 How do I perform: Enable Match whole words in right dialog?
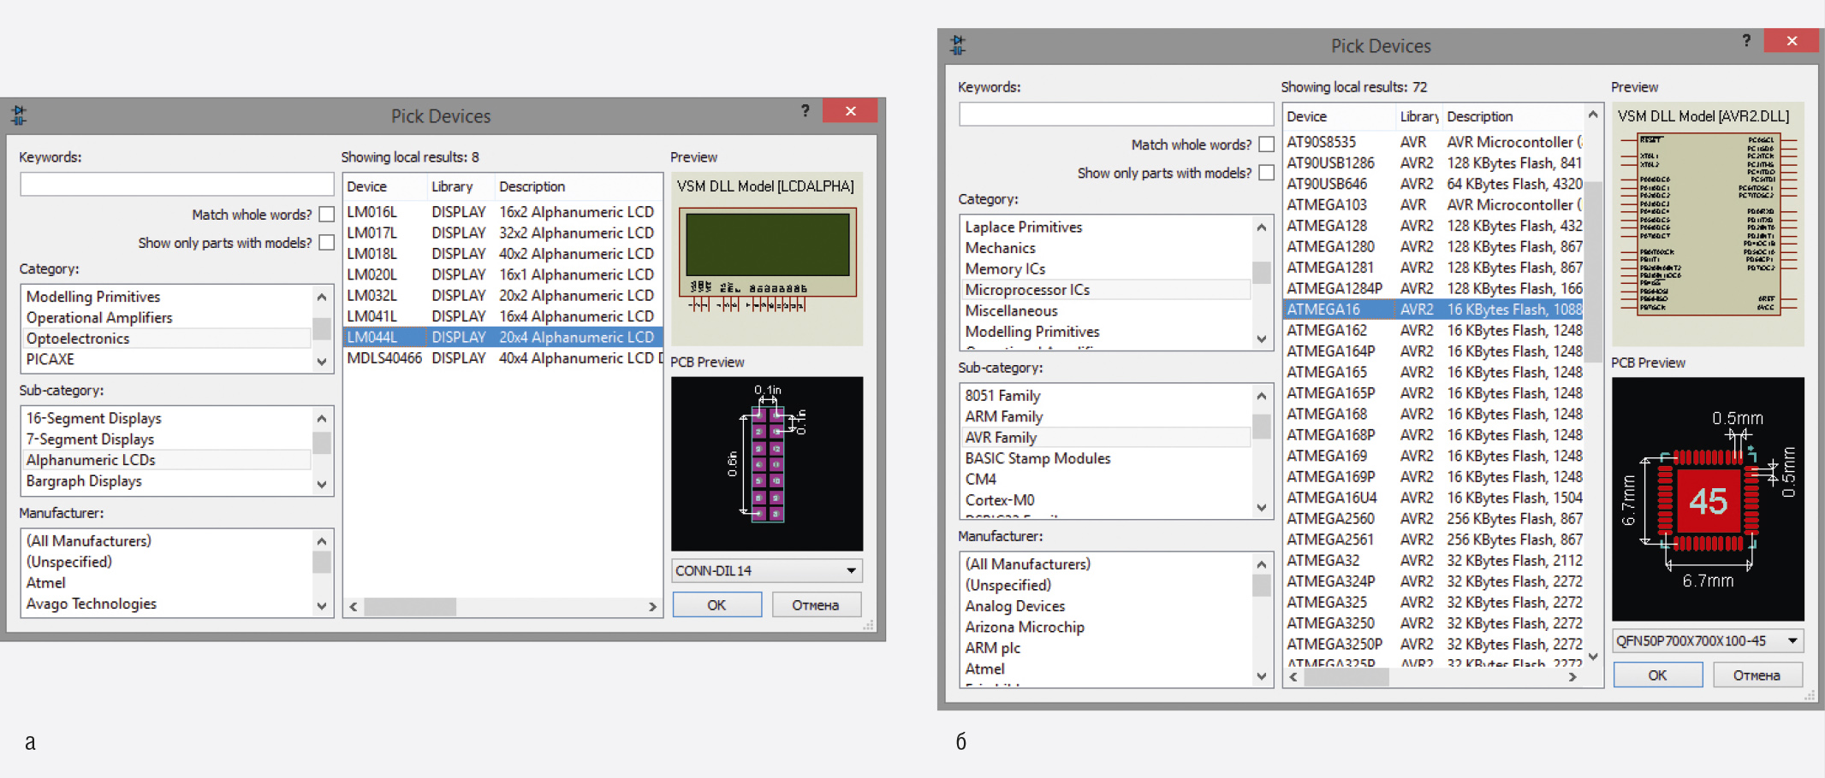click(x=1266, y=144)
